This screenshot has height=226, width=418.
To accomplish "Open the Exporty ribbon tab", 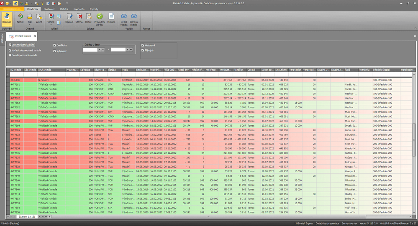I will [x=94, y=8].
